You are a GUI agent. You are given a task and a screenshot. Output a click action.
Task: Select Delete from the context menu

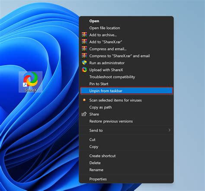[126, 163]
